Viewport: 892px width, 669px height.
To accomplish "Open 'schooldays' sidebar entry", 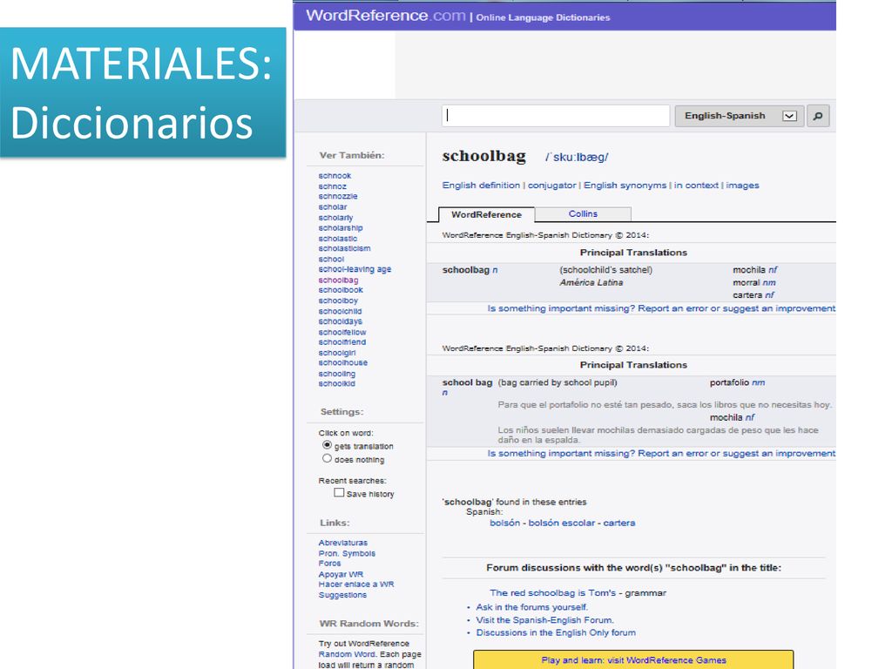I will click(341, 321).
